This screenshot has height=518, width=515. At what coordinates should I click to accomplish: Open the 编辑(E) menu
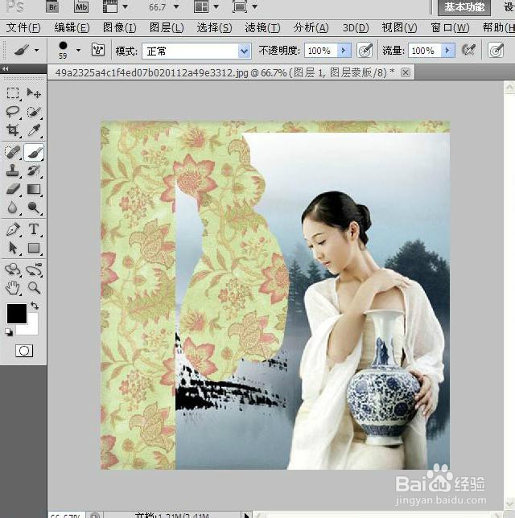[72, 27]
